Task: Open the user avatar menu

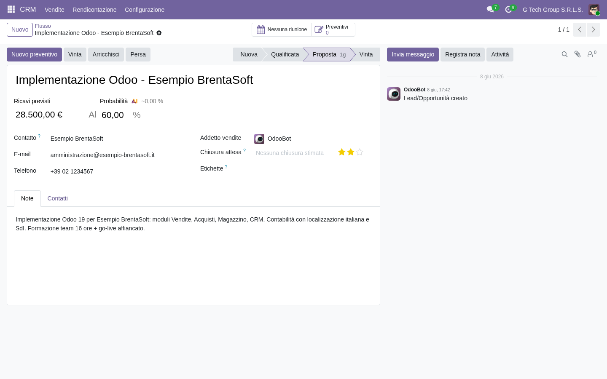Action: click(594, 10)
